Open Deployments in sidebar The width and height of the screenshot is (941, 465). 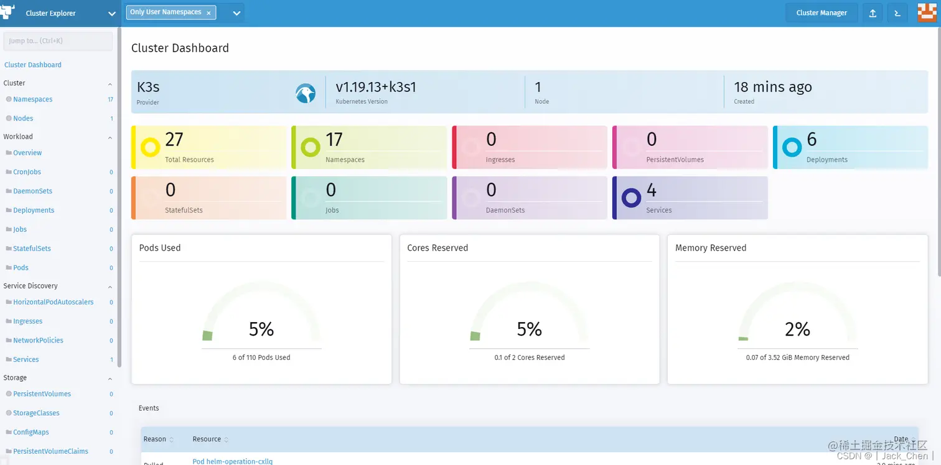pos(34,210)
